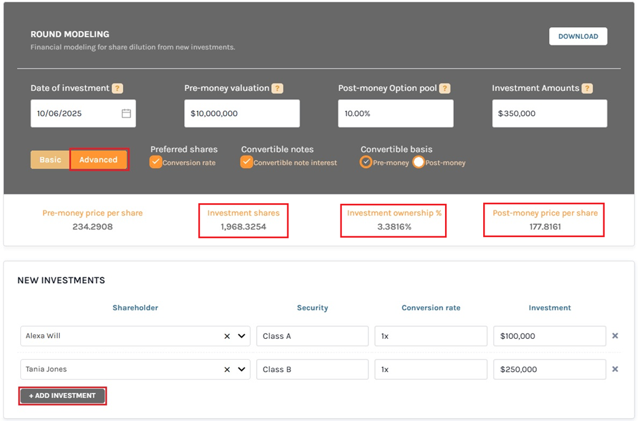Click the Pre-money valuation input field
638x421 pixels.
click(241, 113)
